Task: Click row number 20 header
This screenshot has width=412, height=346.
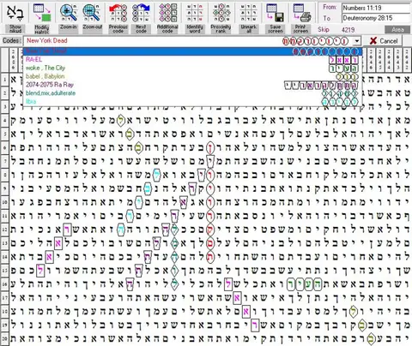Action: tap(4, 338)
